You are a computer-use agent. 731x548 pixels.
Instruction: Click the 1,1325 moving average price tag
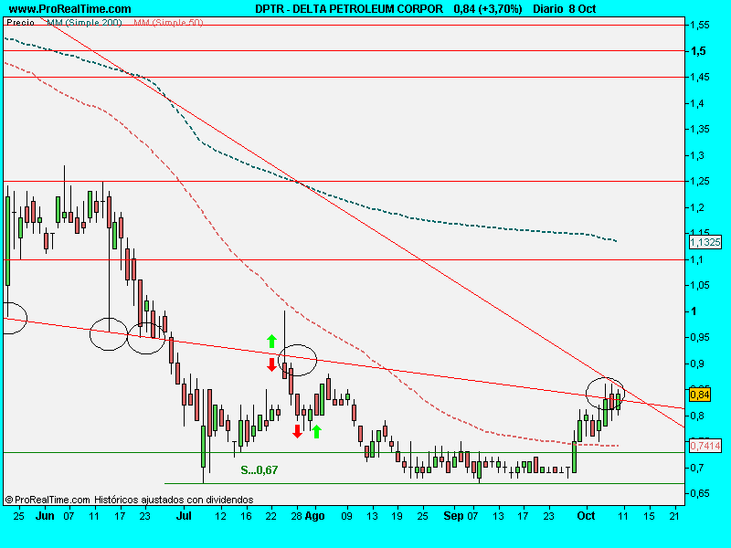705,242
